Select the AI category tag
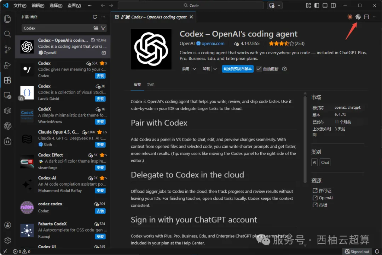This screenshot has width=382, height=255. (x=314, y=162)
